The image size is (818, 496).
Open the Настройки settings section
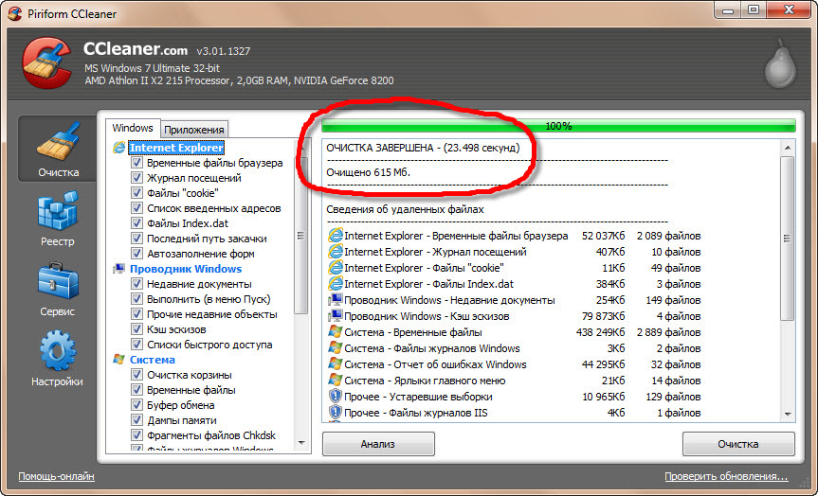pos(58,359)
